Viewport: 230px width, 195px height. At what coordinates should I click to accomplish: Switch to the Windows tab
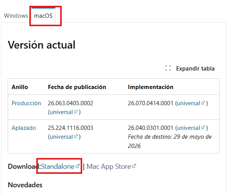(16, 16)
